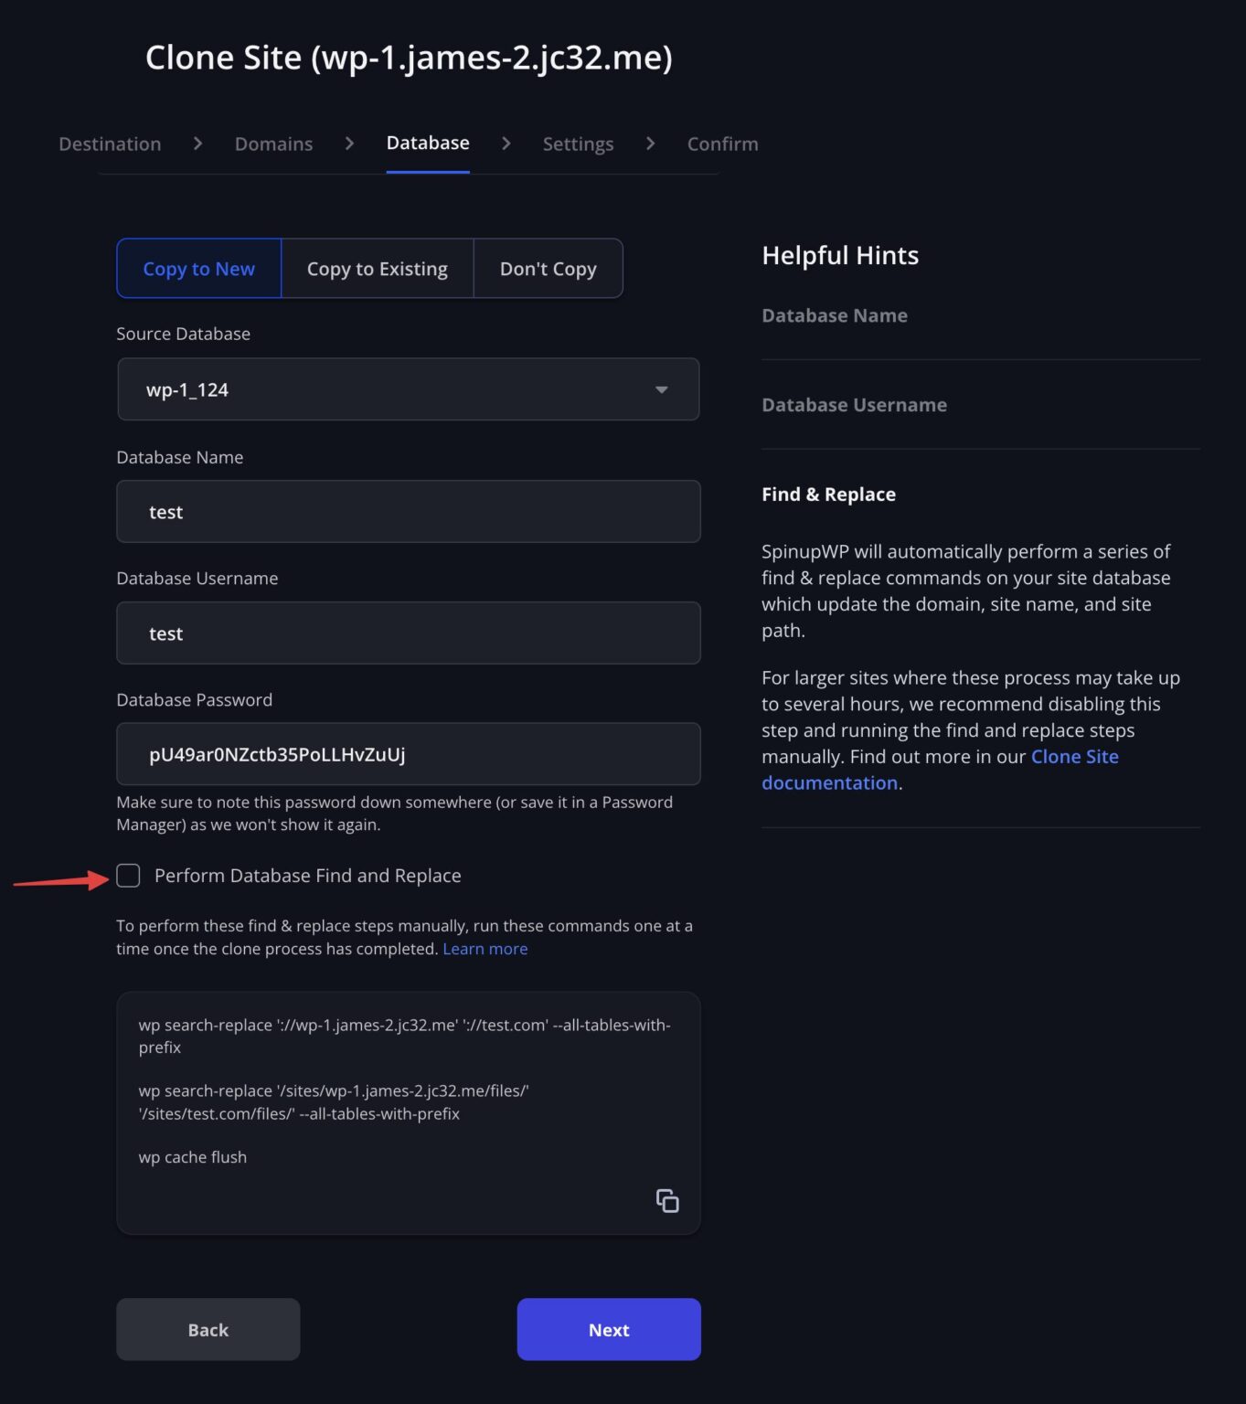
Task: Click the Back button
Action: tap(208, 1329)
